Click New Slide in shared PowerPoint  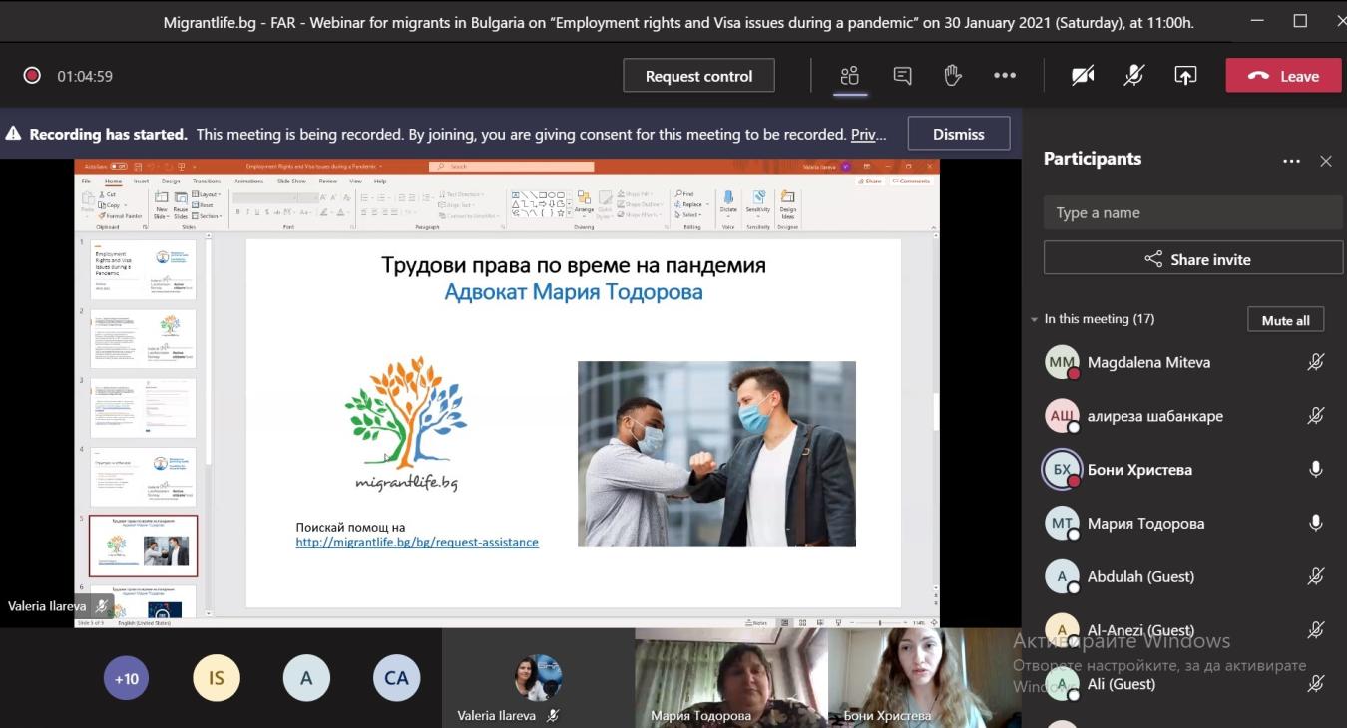pyautogui.click(x=161, y=203)
